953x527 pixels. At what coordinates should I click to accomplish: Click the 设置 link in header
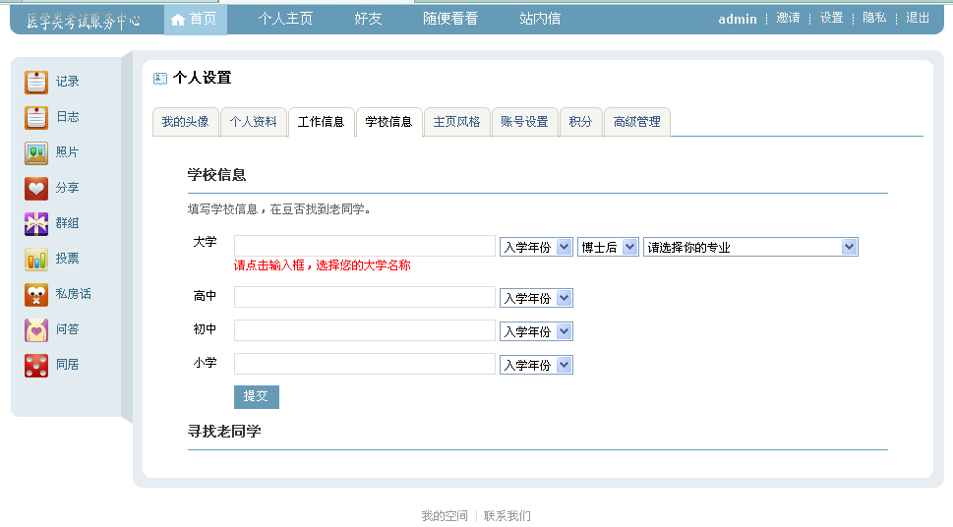(831, 19)
